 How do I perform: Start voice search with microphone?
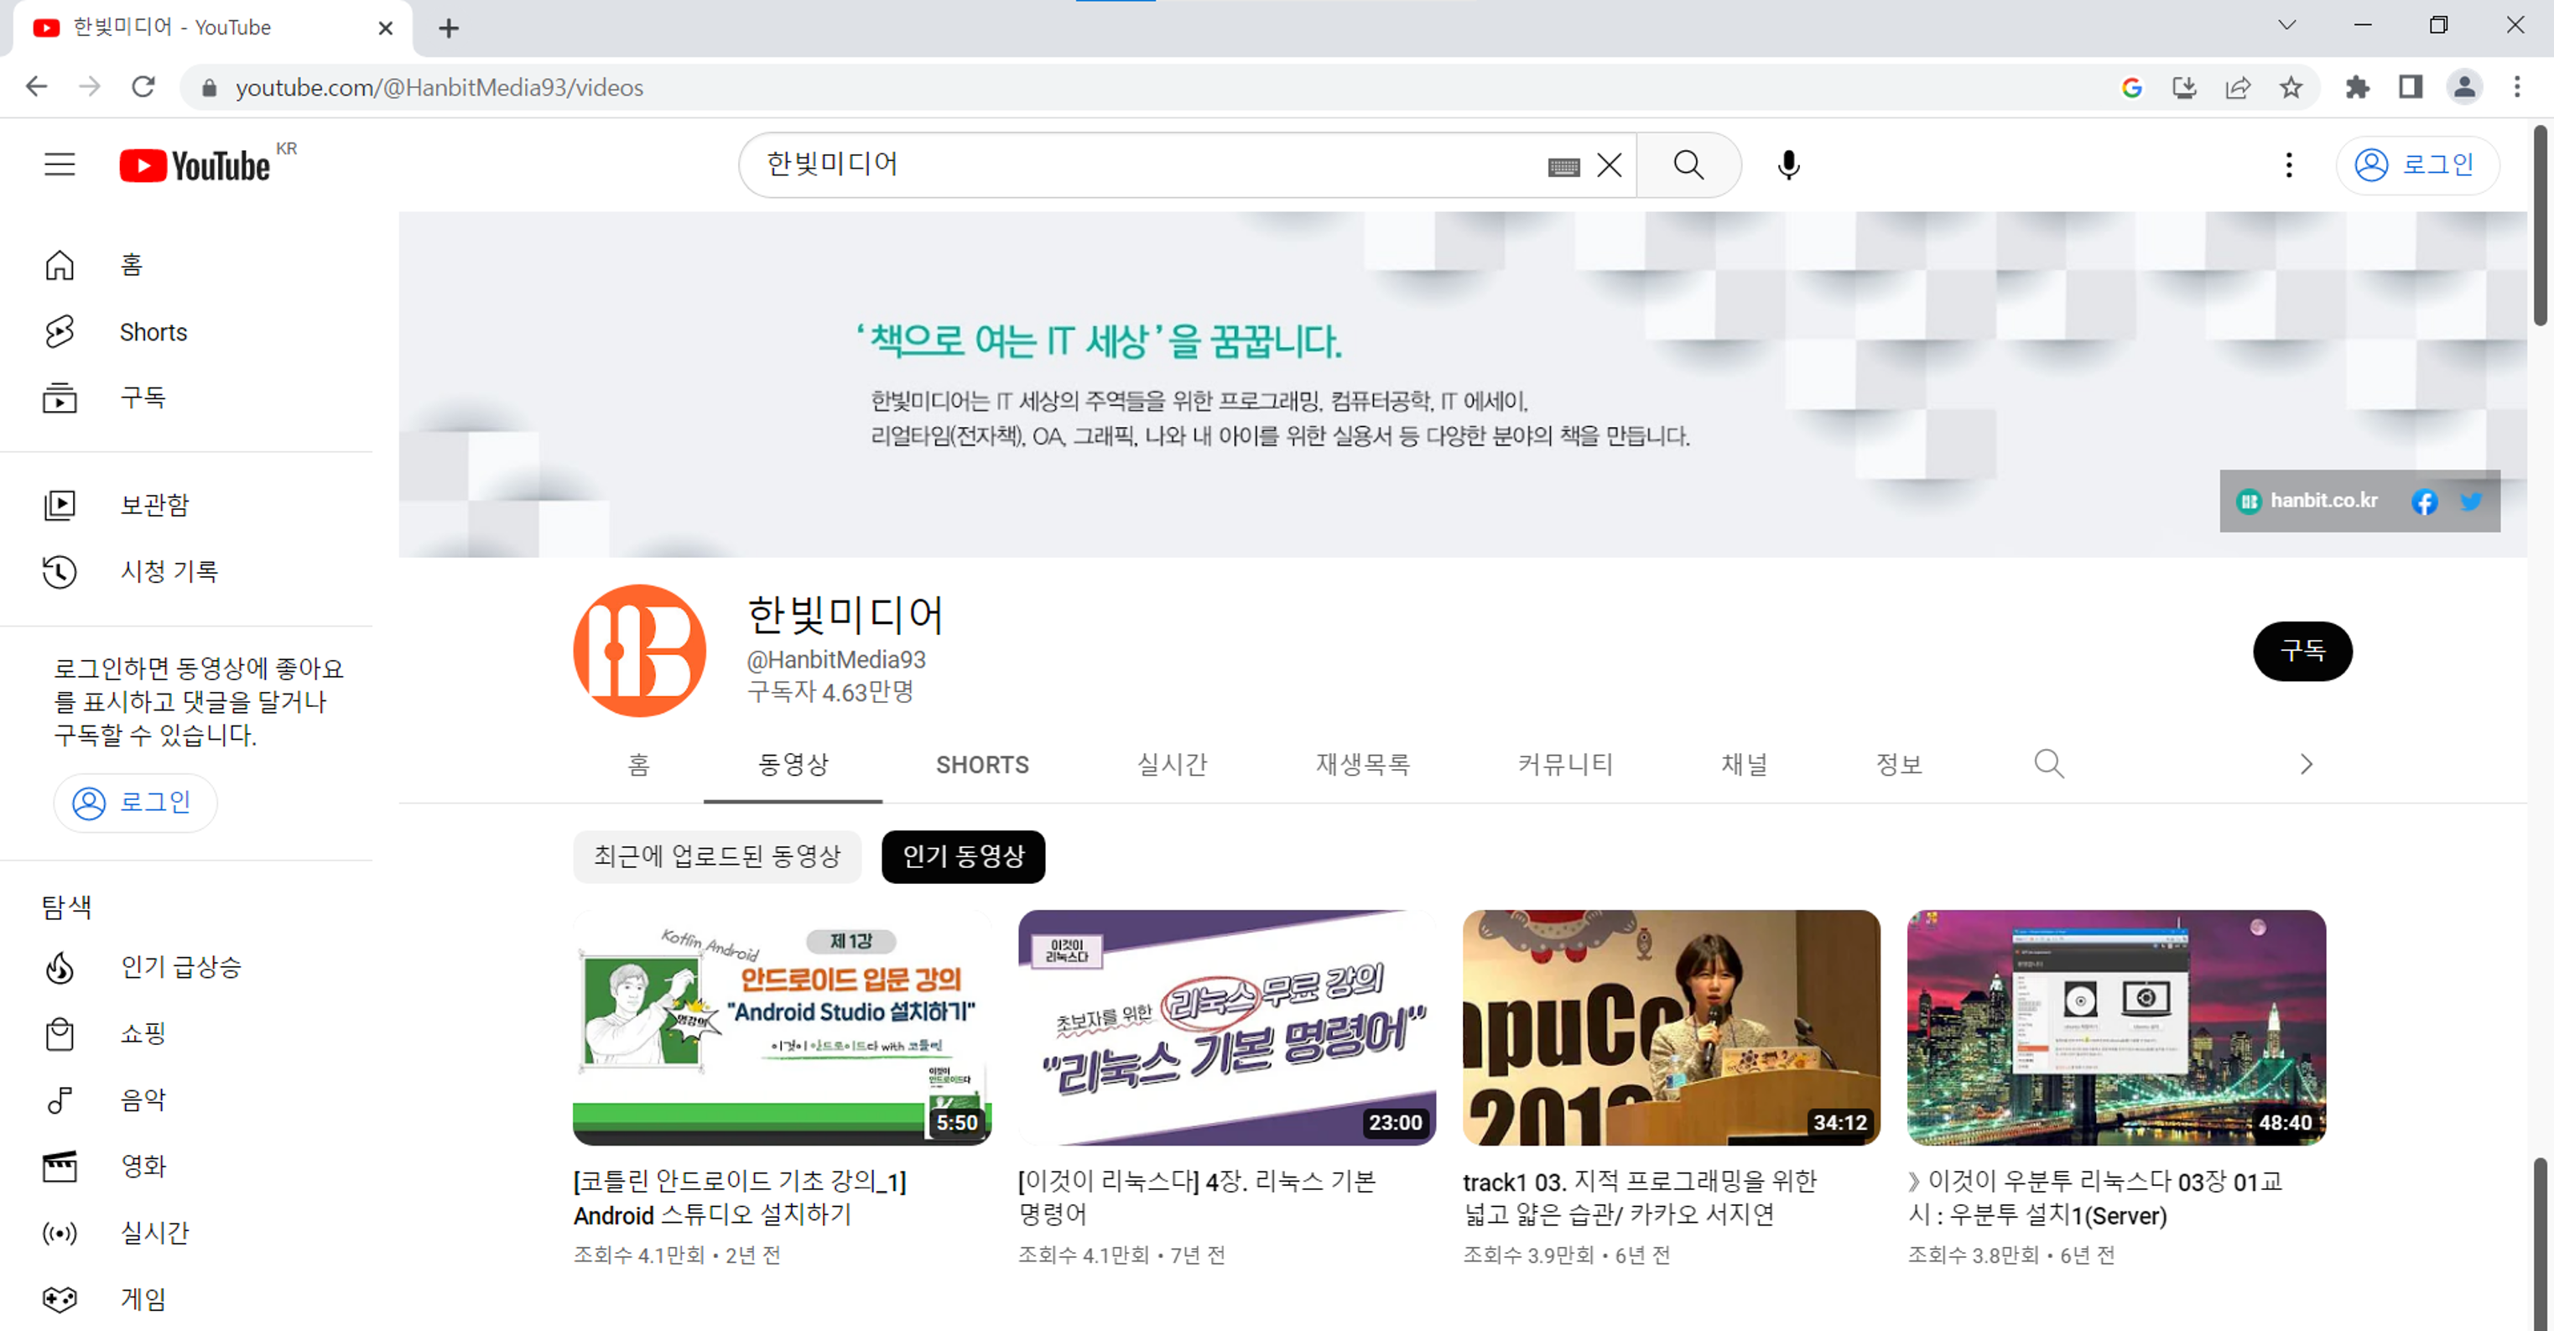pos(1788,164)
